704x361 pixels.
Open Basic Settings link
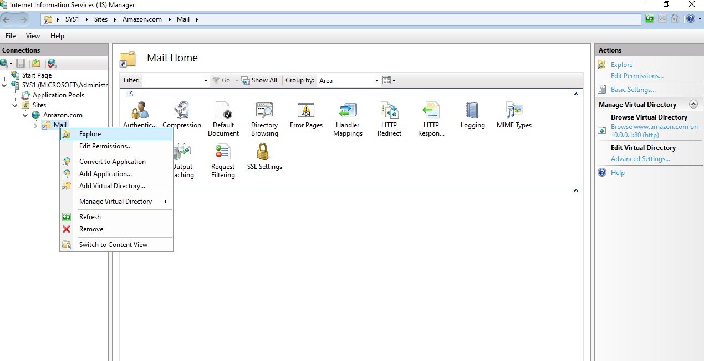click(633, 90)
